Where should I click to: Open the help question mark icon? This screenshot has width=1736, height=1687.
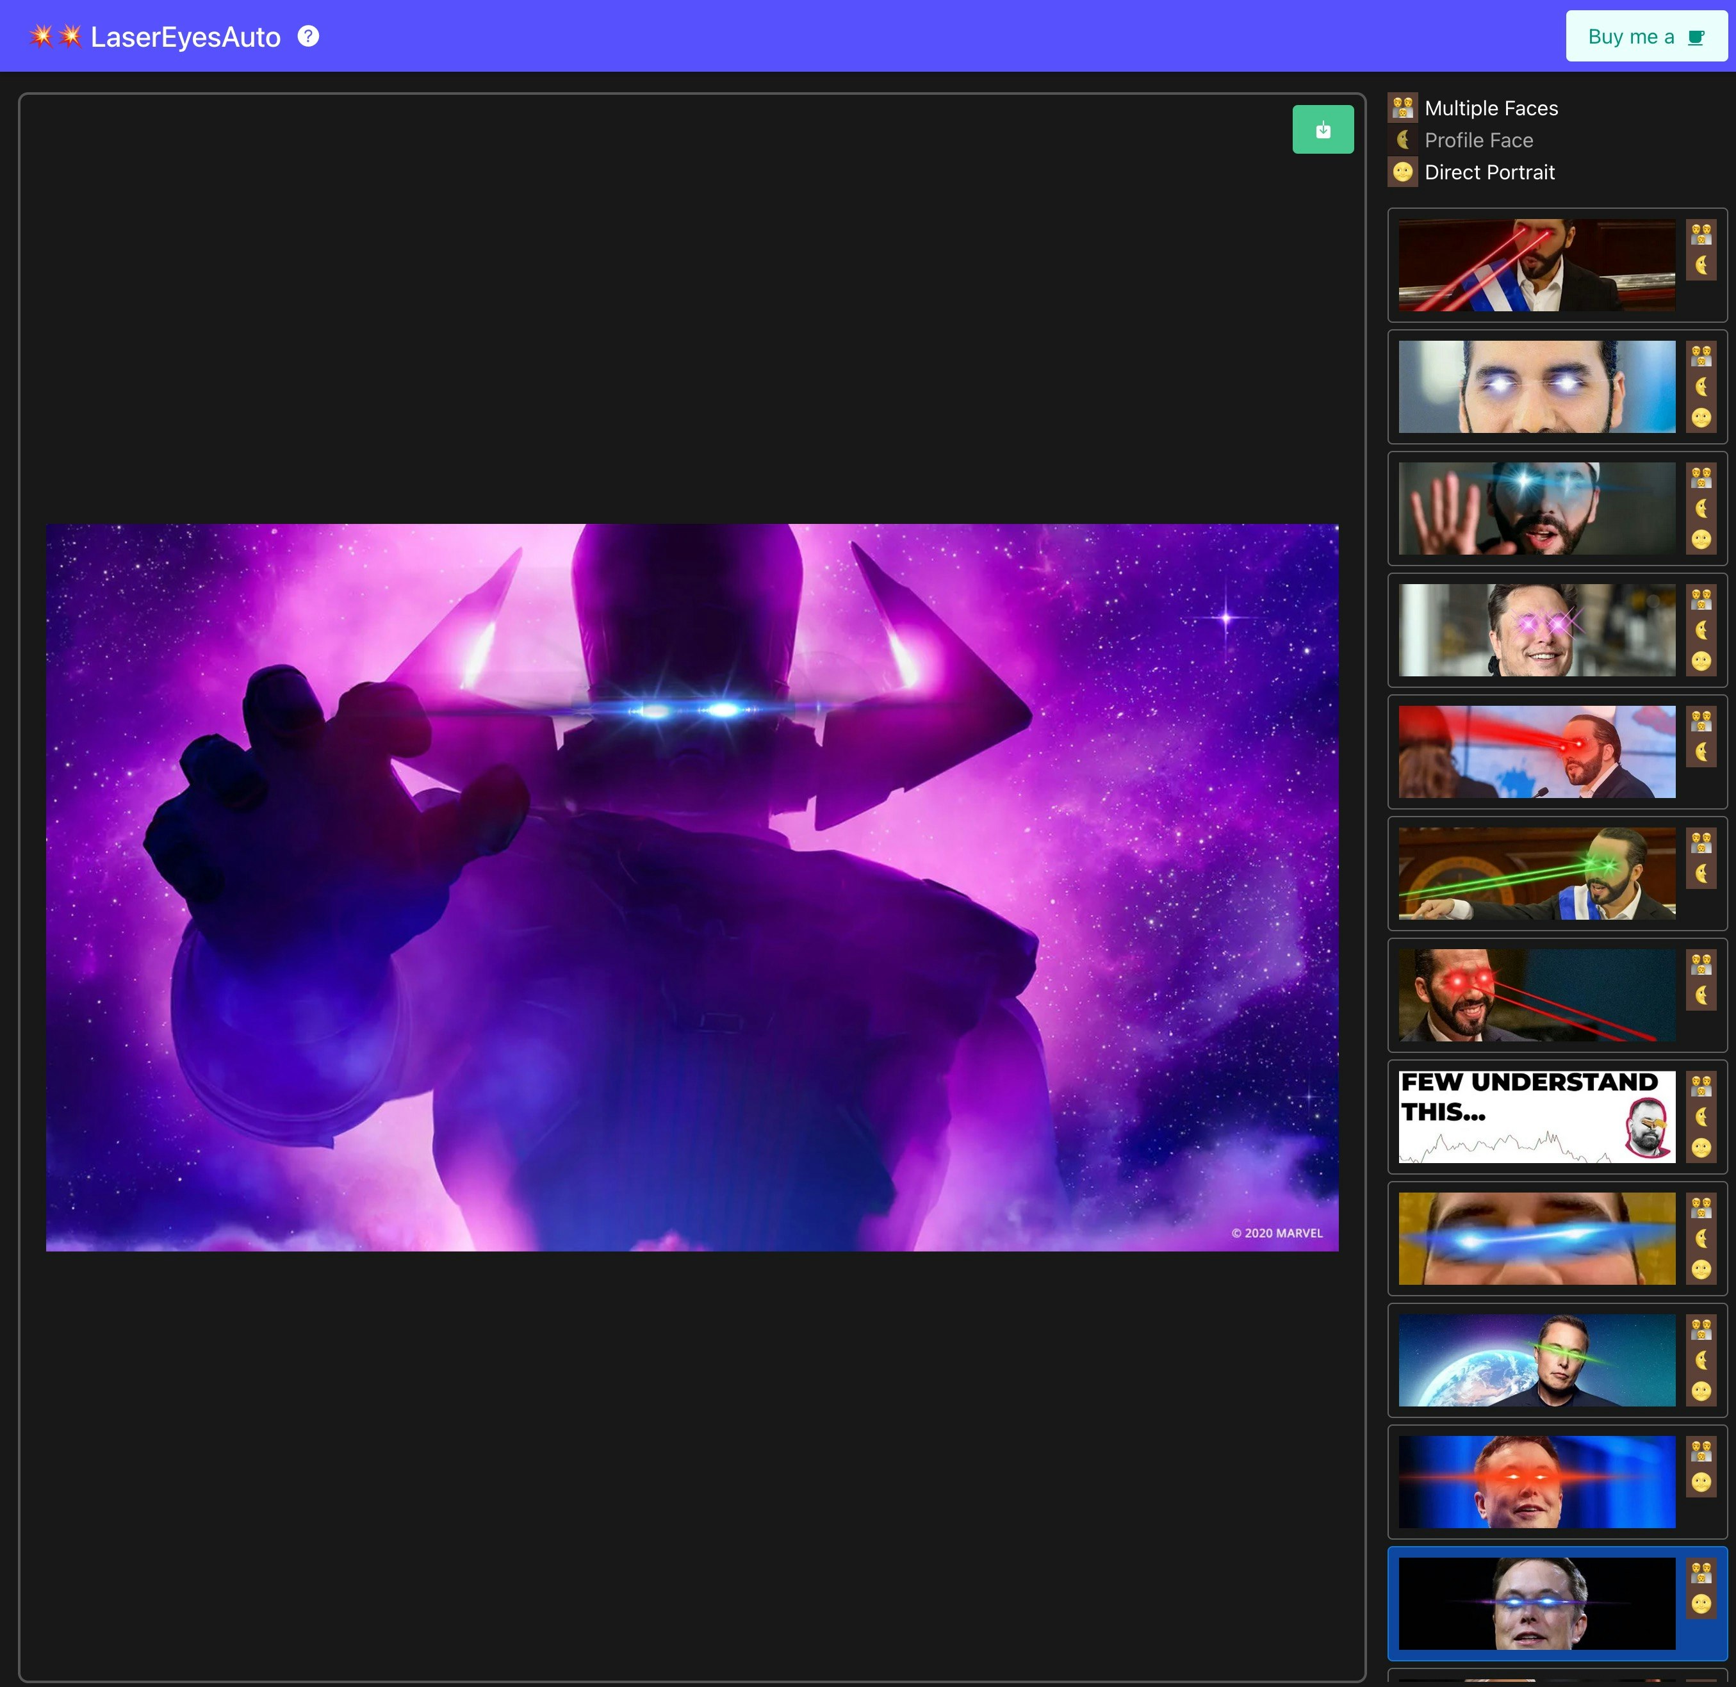[307, 37]
